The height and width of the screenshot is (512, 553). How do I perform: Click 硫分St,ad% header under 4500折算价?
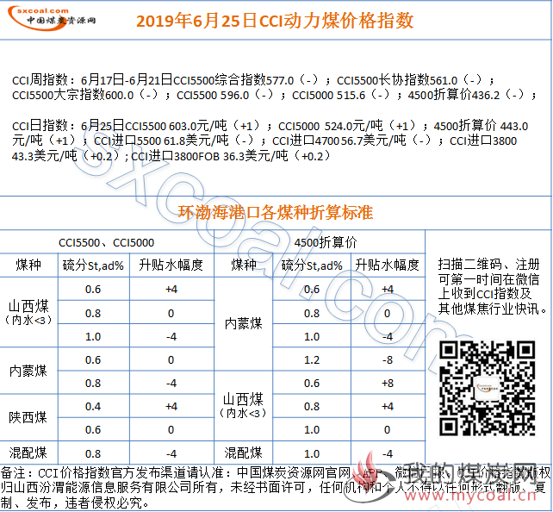pyautogui.click(x=312, y=265)
